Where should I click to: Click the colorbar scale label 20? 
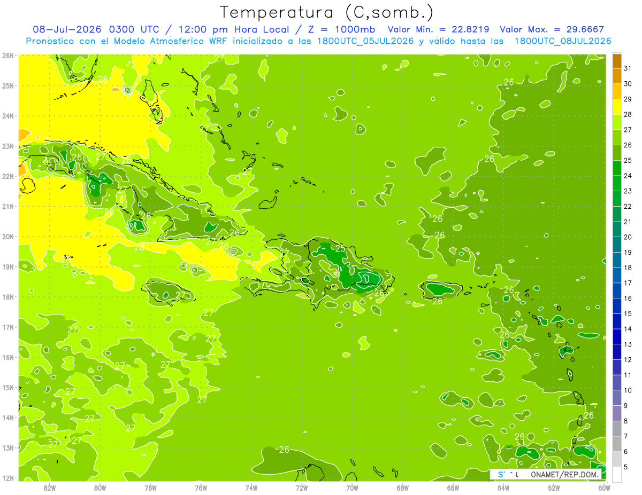[x=628, y=237]
